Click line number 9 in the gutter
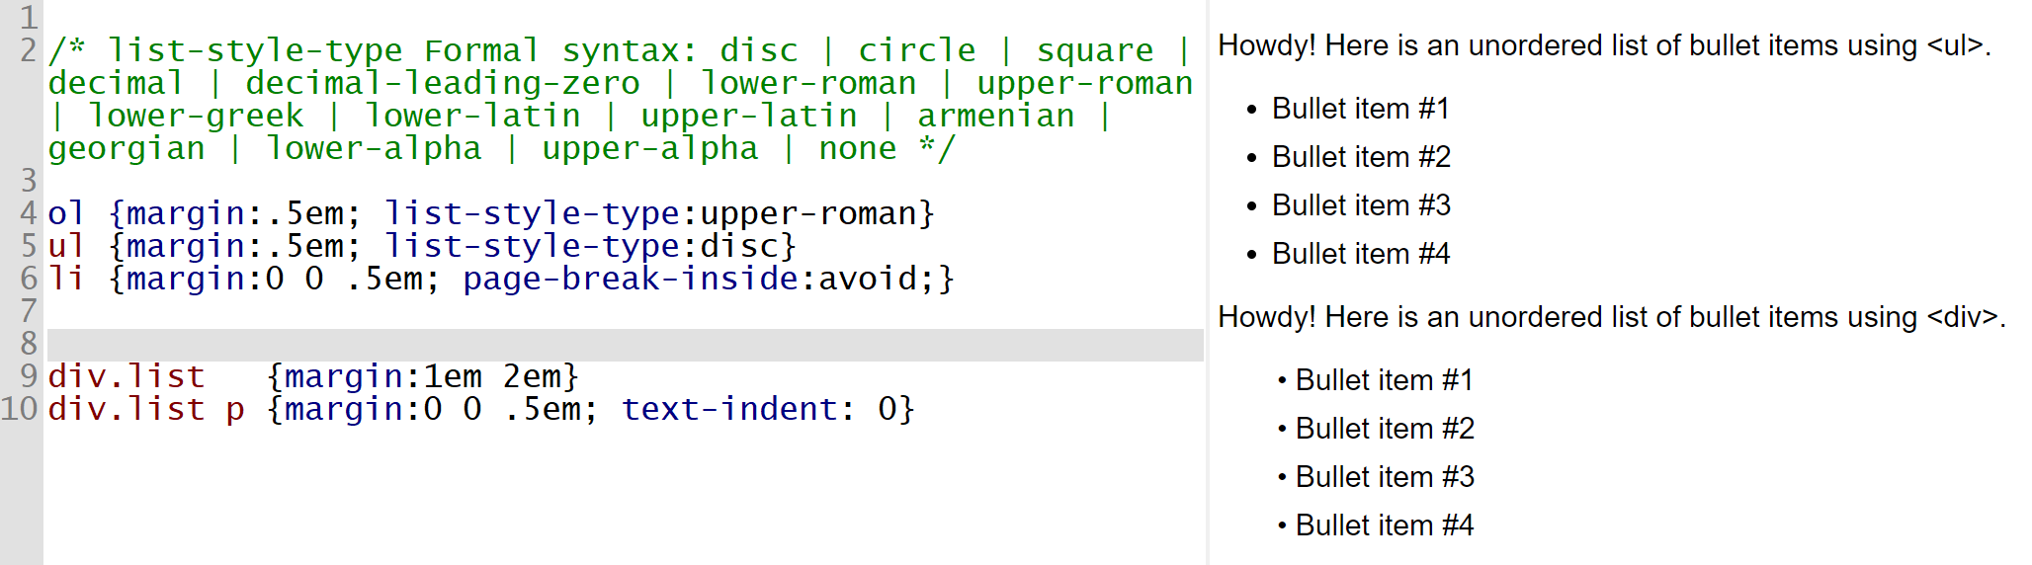 coord(29,376)
